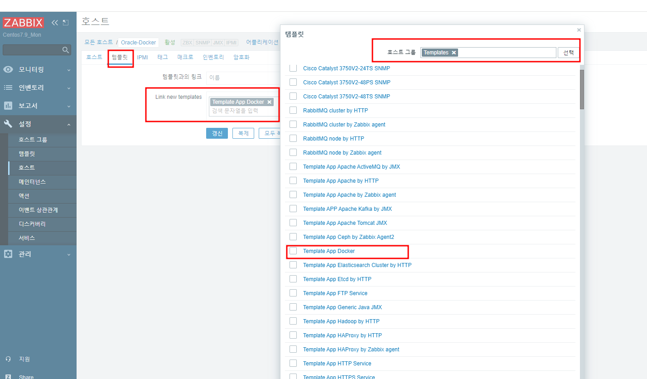Open Template App HTTP Service link
The image size is (647, 379).
click(337, 363)
